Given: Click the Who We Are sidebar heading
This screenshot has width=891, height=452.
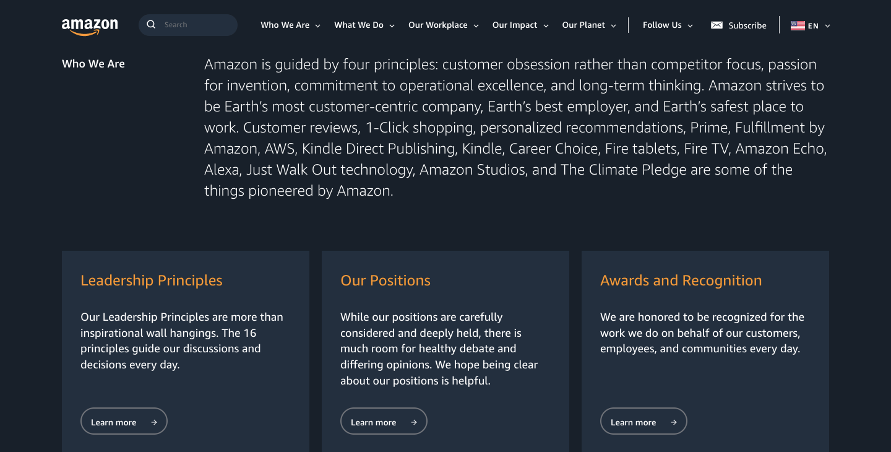Looking at the screenshot, I should pos(93,64).
